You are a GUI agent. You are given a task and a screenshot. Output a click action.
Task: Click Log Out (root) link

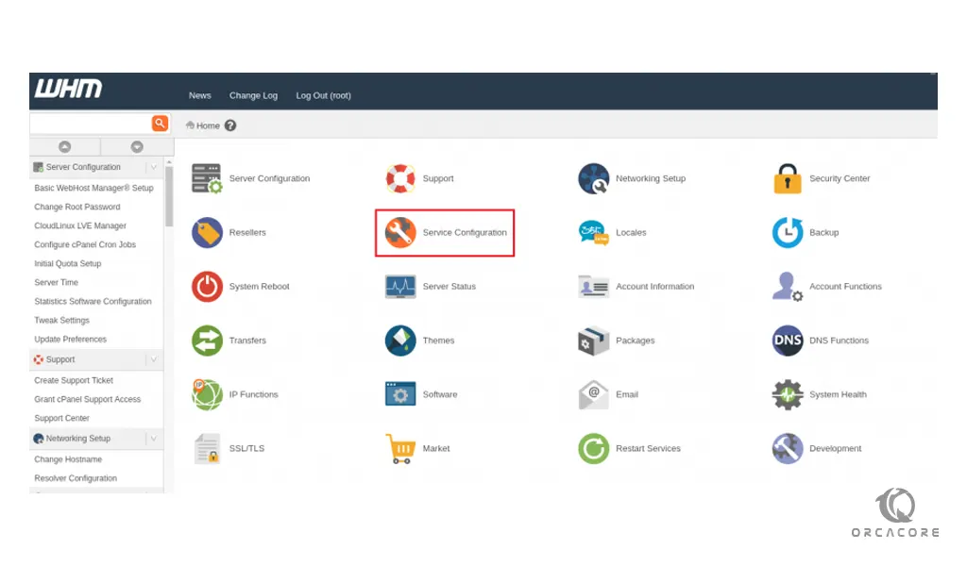tap(323, 95)
